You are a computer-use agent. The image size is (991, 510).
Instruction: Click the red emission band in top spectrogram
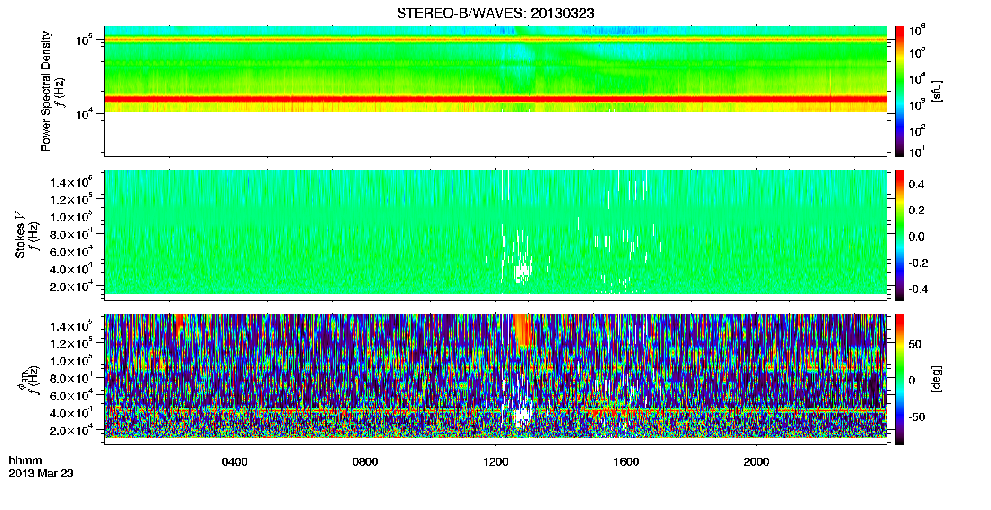click(x=495, y=99)
